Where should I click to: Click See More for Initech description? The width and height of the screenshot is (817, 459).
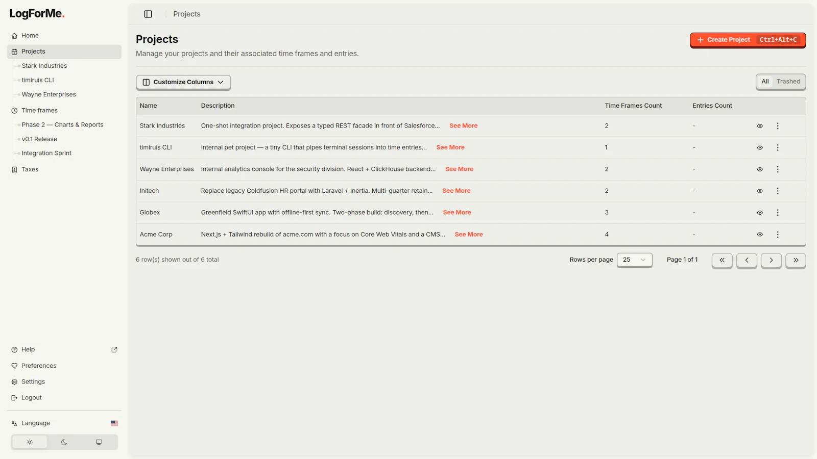tap(456, 191)
